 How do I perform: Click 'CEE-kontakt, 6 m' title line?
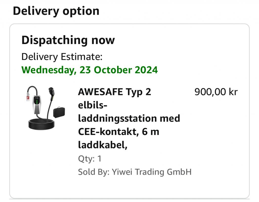(x=118, y=132)
